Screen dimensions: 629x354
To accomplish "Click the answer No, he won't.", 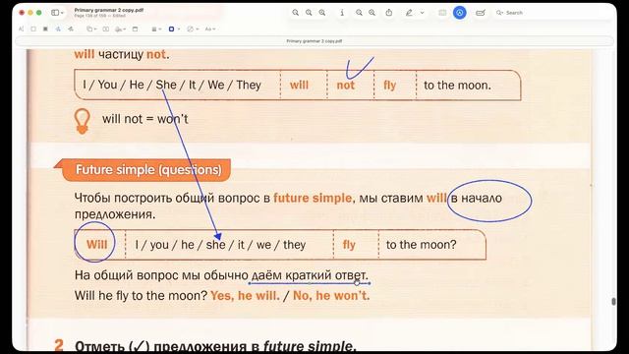I will click(x=331, y=296).
